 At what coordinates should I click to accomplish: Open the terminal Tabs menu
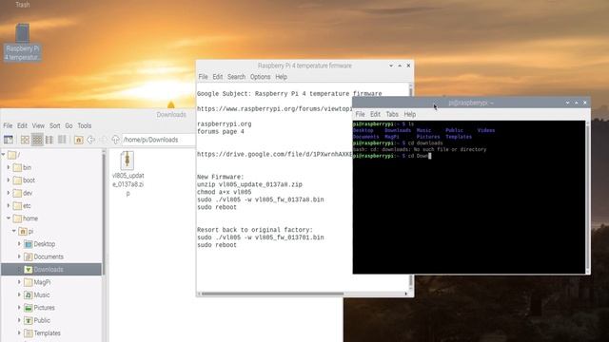click(392, 114)
